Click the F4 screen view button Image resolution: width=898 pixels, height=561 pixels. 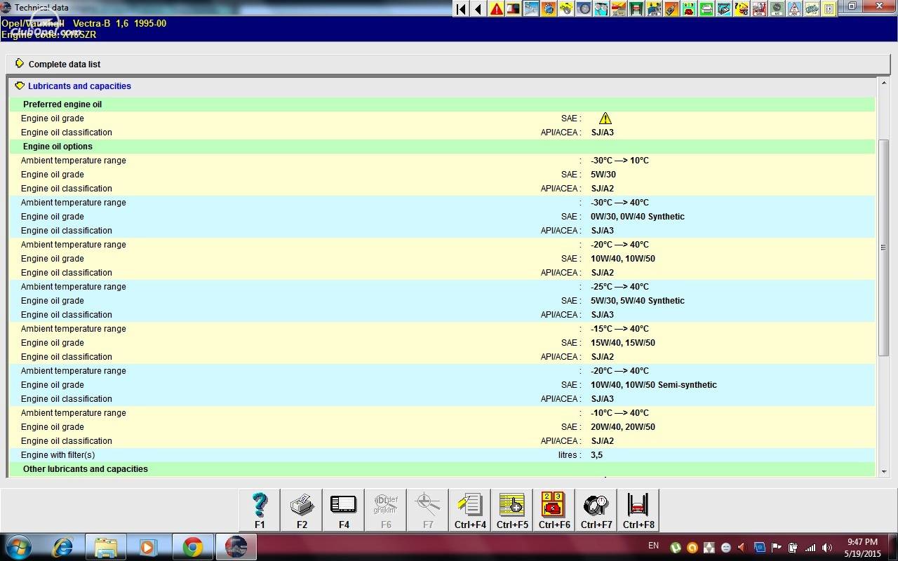pyautogui.click(x=344, y=510)
